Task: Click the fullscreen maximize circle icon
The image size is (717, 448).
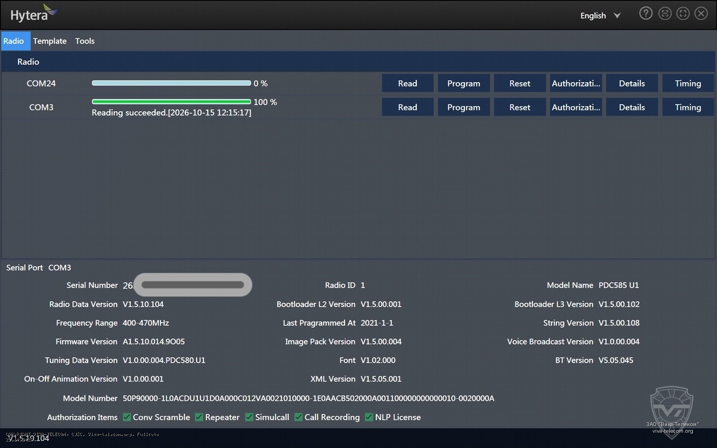Action: coord(683,14)
